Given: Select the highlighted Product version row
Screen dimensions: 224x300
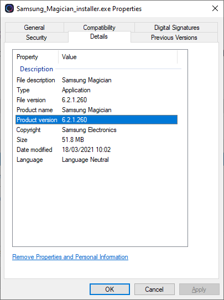Looking at the screenshot, I should pyautogui.click(x=96, y=120).
